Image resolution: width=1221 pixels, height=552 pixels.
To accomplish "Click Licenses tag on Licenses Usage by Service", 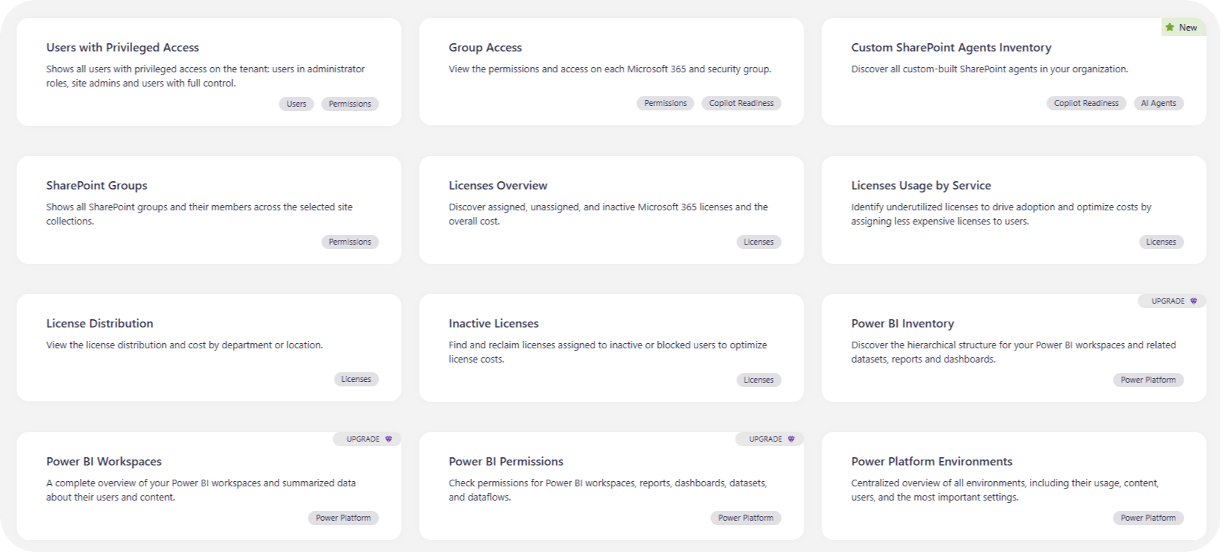I will (1161, 242).
